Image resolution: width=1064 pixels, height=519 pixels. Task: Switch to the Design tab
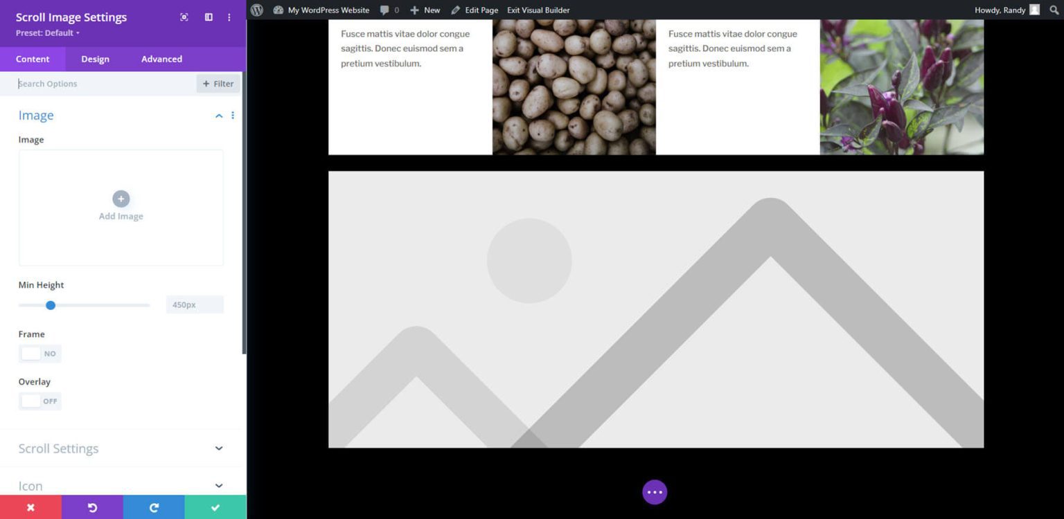click(95, 59)
